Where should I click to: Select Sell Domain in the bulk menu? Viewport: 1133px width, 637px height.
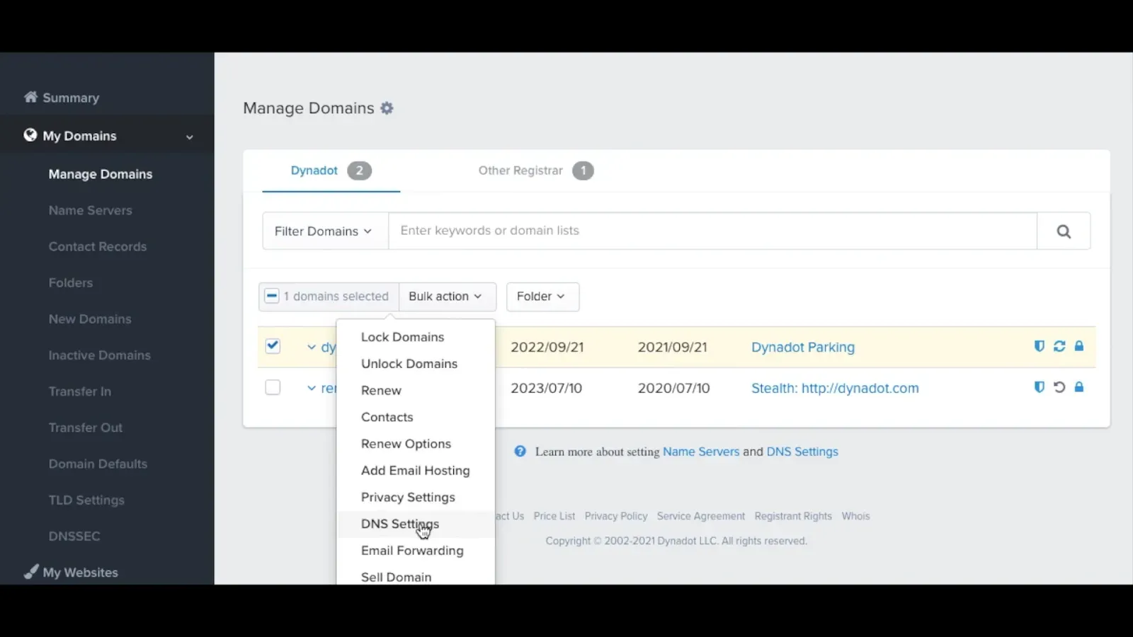tap(396, 576)
